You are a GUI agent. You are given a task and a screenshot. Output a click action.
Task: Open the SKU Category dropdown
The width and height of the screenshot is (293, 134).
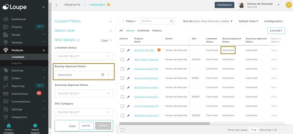(84, 112)
